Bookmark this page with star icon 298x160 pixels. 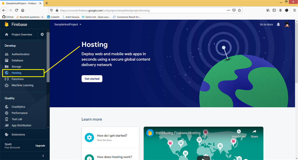tap(240, 10)
